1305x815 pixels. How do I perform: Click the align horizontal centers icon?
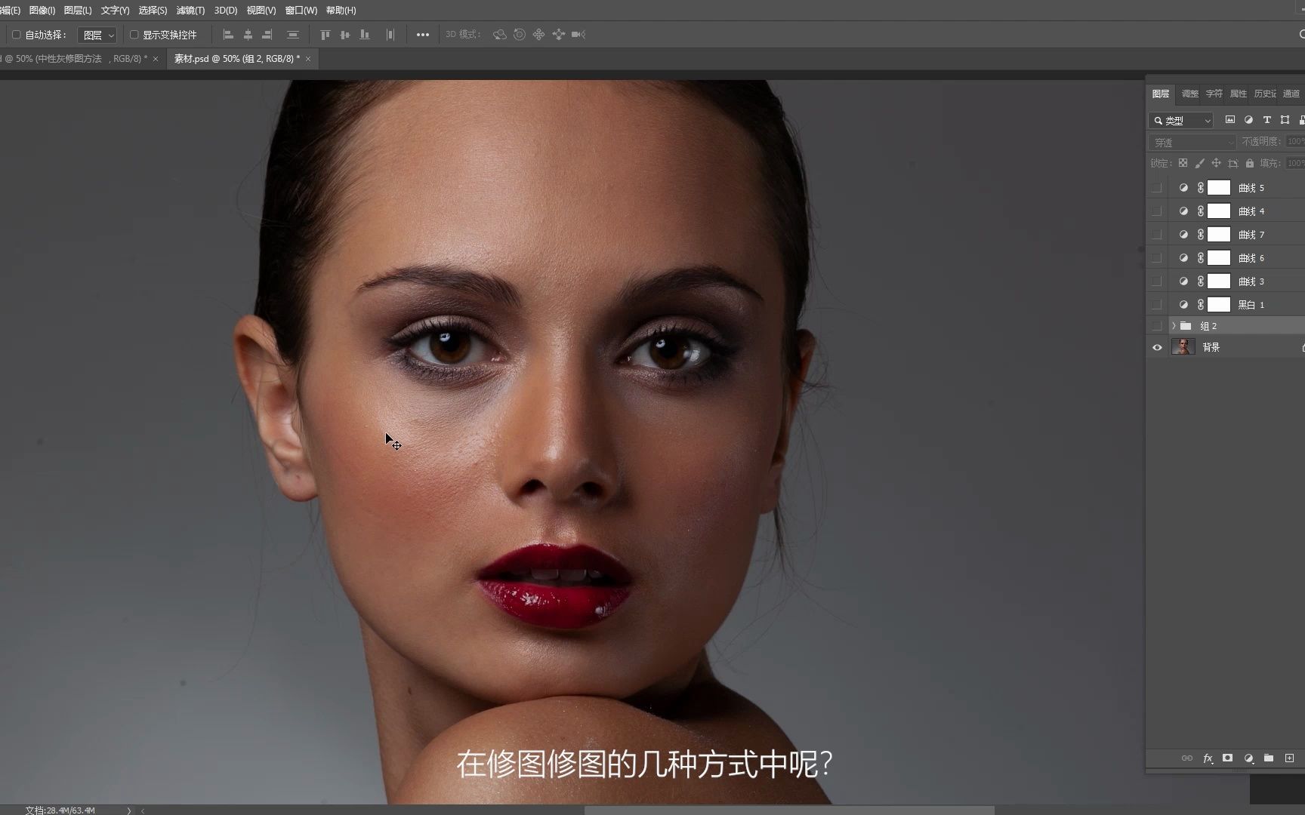[x=248, y=35]
